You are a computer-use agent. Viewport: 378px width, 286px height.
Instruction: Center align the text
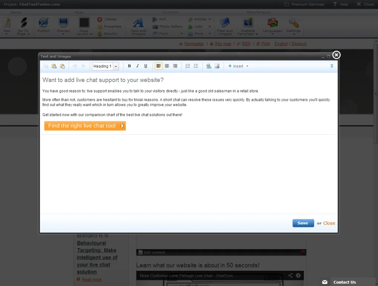pyautogui.click(x=167, y=66)
